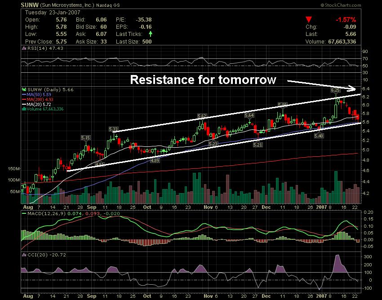Screen dimensions: 382x300
Task: Click the Last Size value 500
Action: (147, 41)
